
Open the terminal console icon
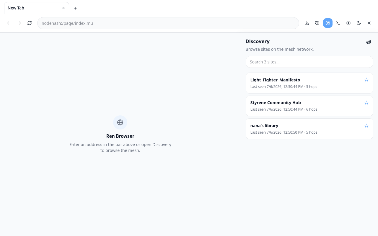click(x=338, y=23)
